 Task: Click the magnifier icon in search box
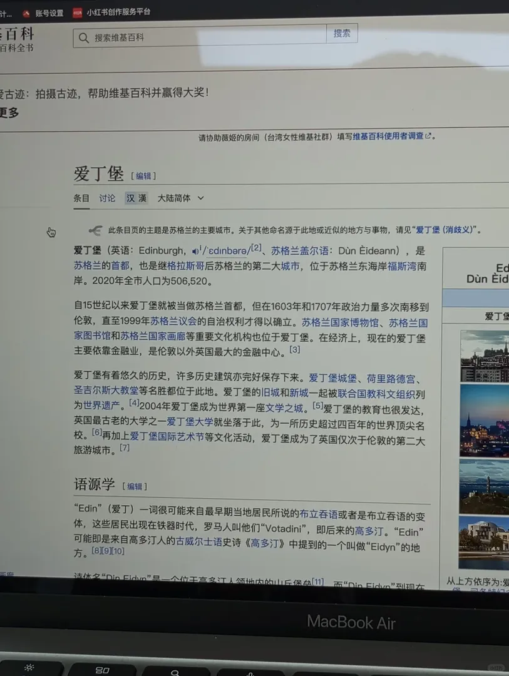tap(84, 38)
